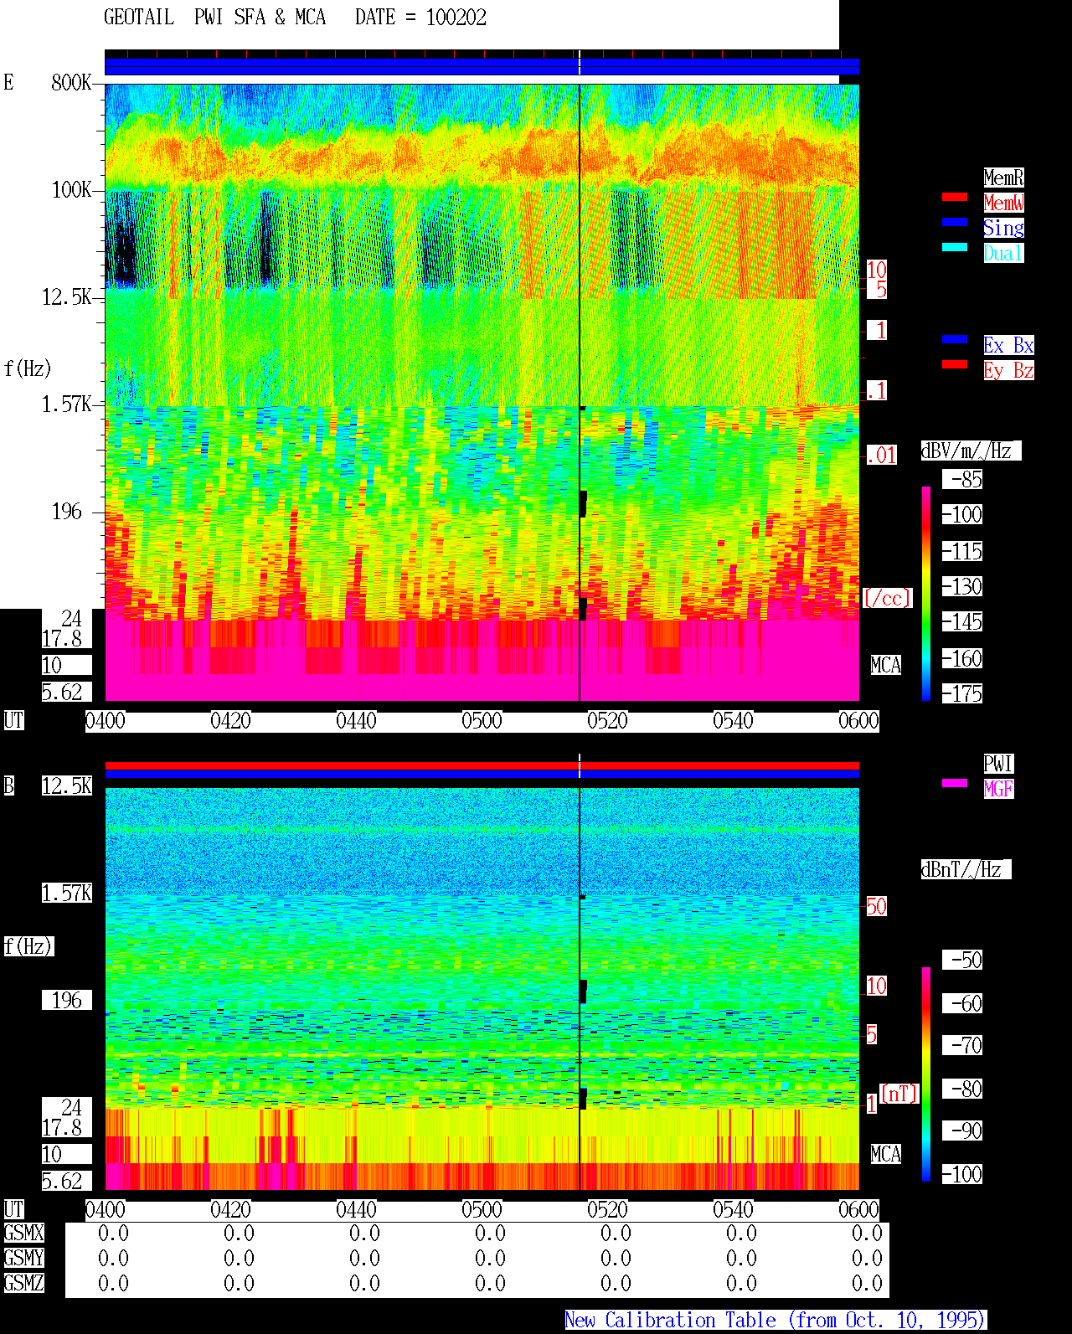Screen dimensions: 1072x1334
Task: Click the "dBnT/√Hz" unit label
Action: point(966,869)
